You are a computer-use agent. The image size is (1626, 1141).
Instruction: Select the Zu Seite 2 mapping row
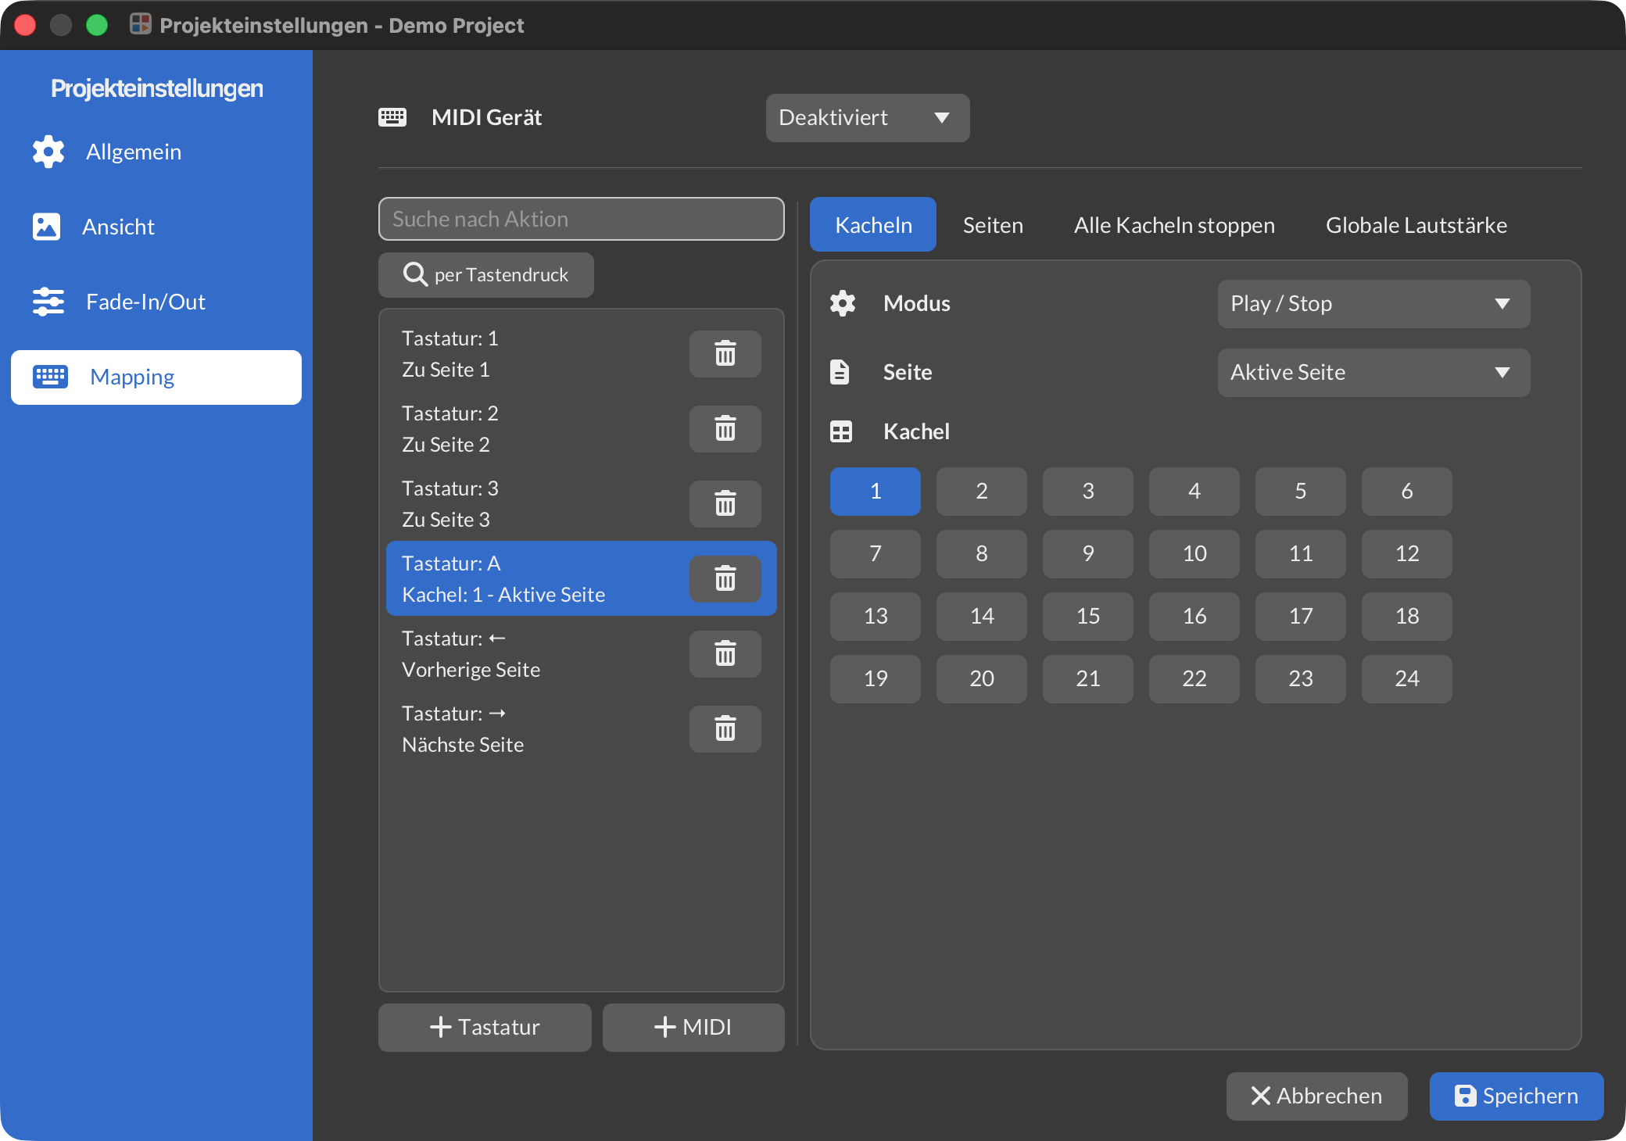point(581,429)
